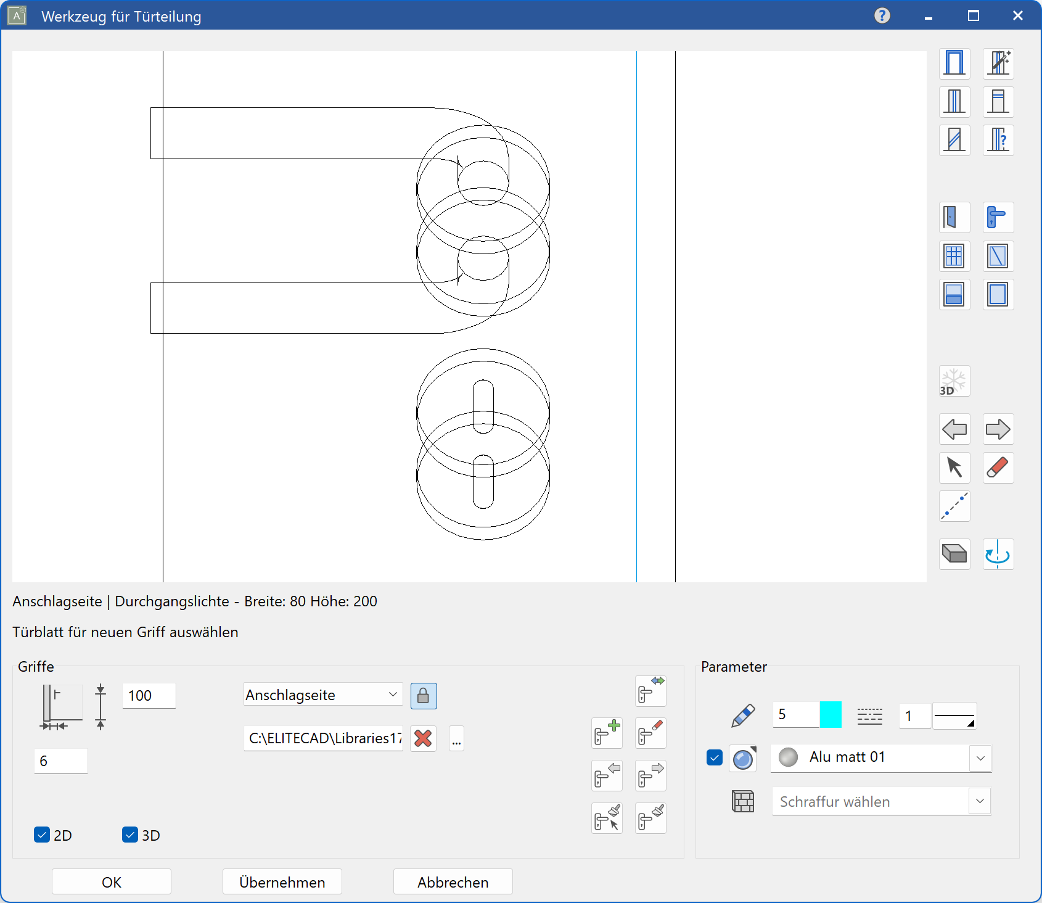This screenshot has width=1042, height=903.
Task: Click the handle position diagram image
Action: pyautogui.click(x=61, y=707)
